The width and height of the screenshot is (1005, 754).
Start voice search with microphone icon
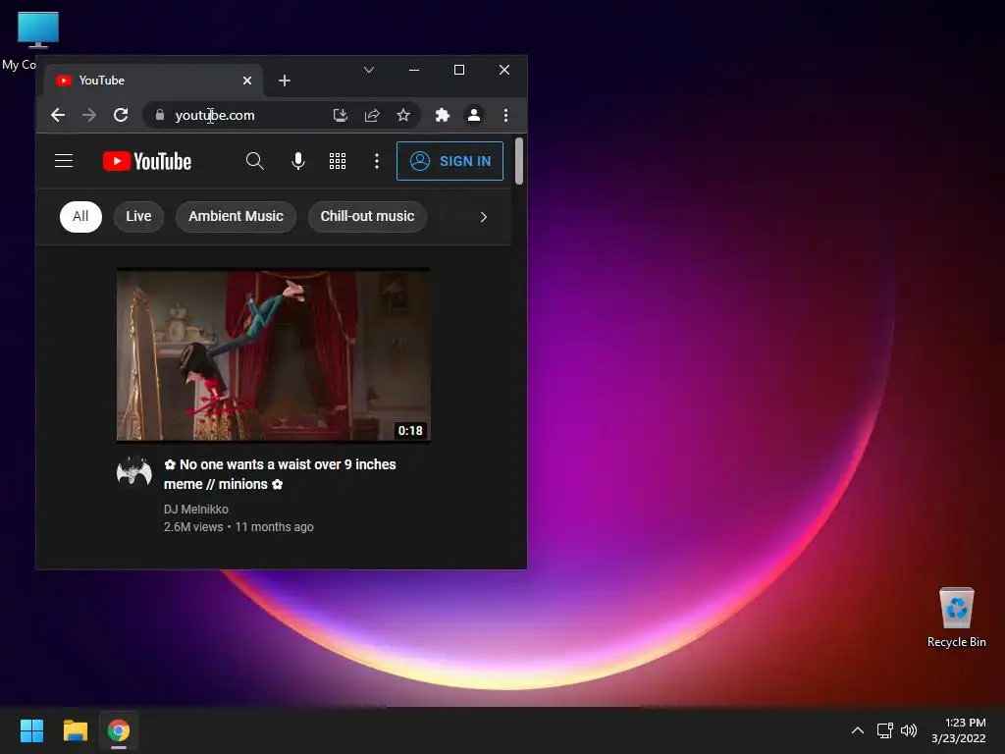(298, 161)
